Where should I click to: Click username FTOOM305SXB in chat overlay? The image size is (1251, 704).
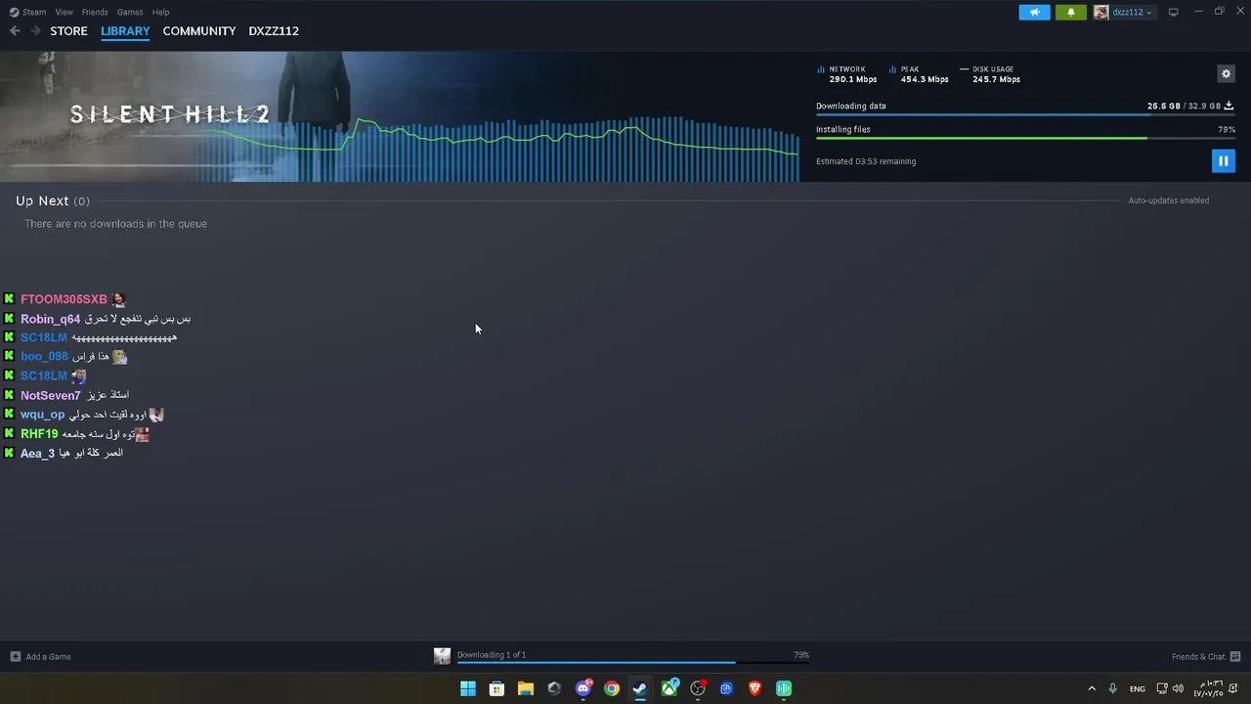click(64, 299)
